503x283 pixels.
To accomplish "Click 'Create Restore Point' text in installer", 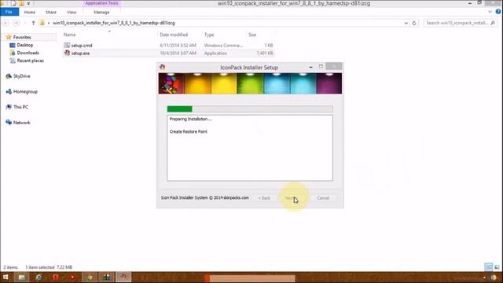I will pyautogui.click(x=189, y=131).
